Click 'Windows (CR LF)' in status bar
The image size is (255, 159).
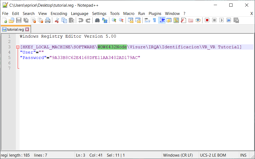pyautogui.click(x=178, y=155)
